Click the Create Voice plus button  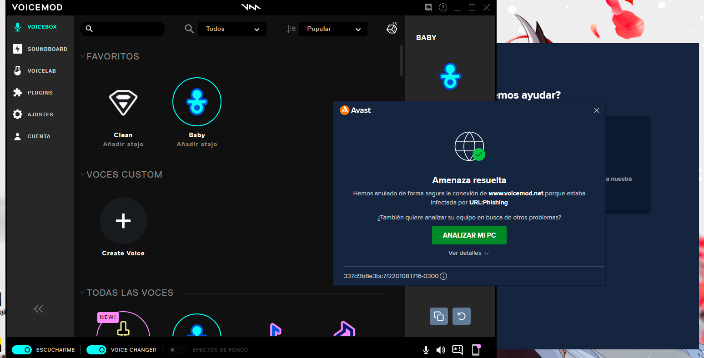pyautogui.click(x=123, y=221)
